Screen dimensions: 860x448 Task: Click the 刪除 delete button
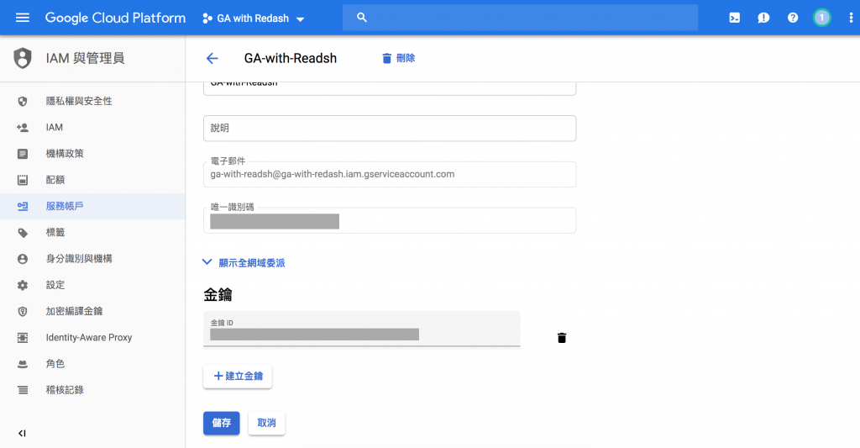[x=399, y=58]
